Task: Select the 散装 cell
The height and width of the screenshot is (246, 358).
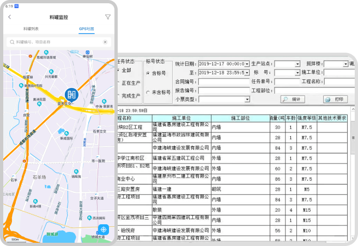Action: pyautogui.click(x=181, y=210)
